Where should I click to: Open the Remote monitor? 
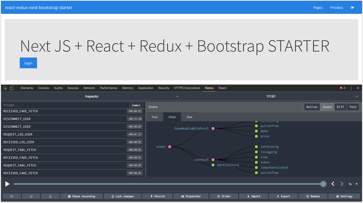click(313, 196)
